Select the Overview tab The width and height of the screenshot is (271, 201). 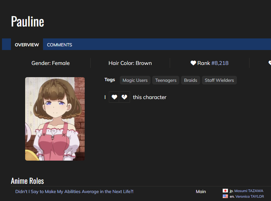[x=27, y=45]
